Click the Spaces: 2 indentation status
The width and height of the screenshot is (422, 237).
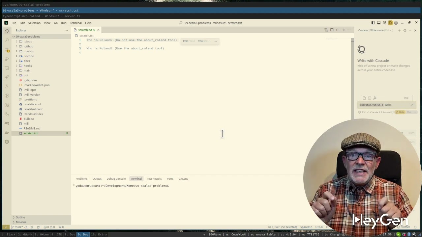(306, 227)
